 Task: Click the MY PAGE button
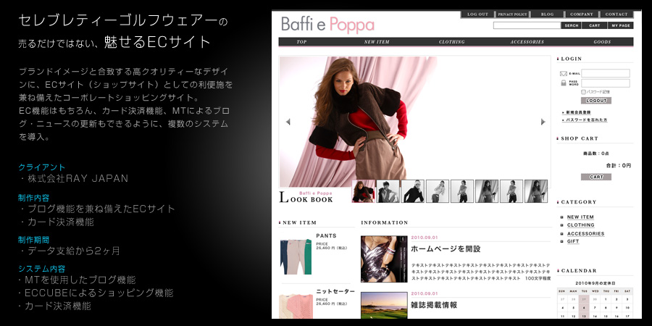click(621, 25)
